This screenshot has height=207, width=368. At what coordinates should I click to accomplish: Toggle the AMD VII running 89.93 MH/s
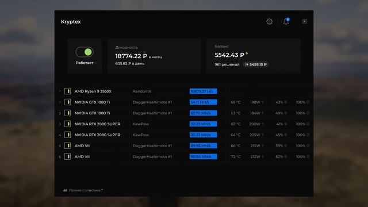point(68,145)
